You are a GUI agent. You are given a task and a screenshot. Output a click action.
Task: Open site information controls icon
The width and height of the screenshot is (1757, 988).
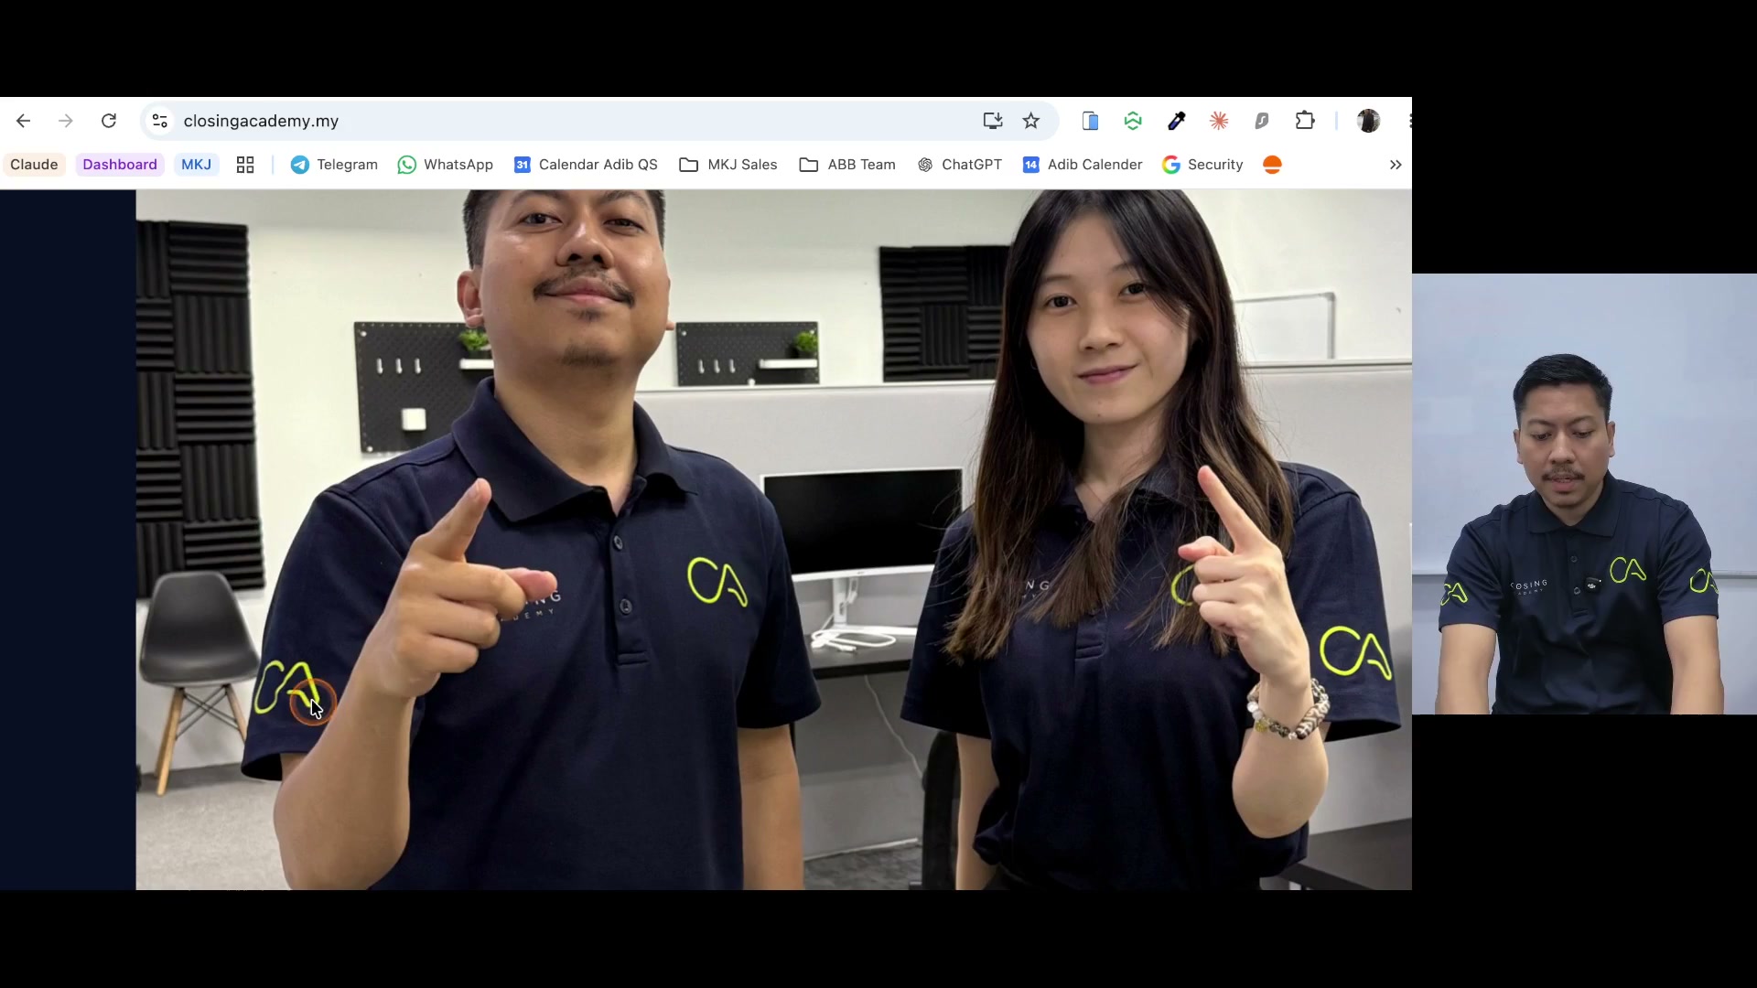160,121
